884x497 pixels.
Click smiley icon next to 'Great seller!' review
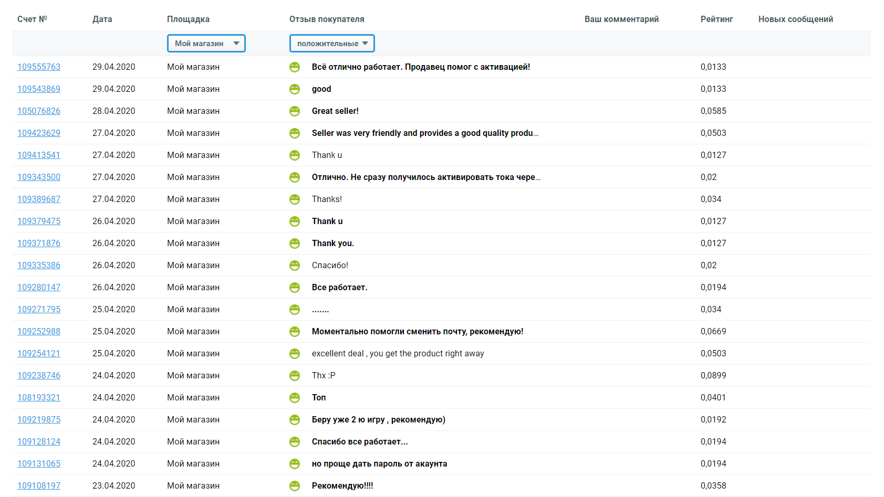pos(295,111)
